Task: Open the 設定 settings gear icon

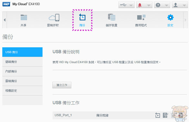Action: coord(171,17)
